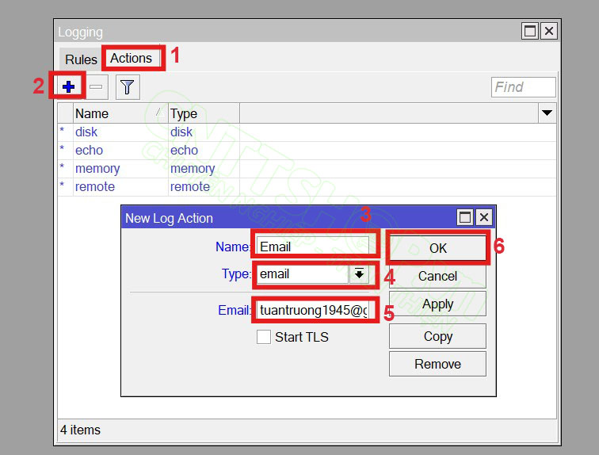The height and width of the screenshot is (455, 599).
Task: Maximize the New Log Action dialog
Action: tap(465, 217)
